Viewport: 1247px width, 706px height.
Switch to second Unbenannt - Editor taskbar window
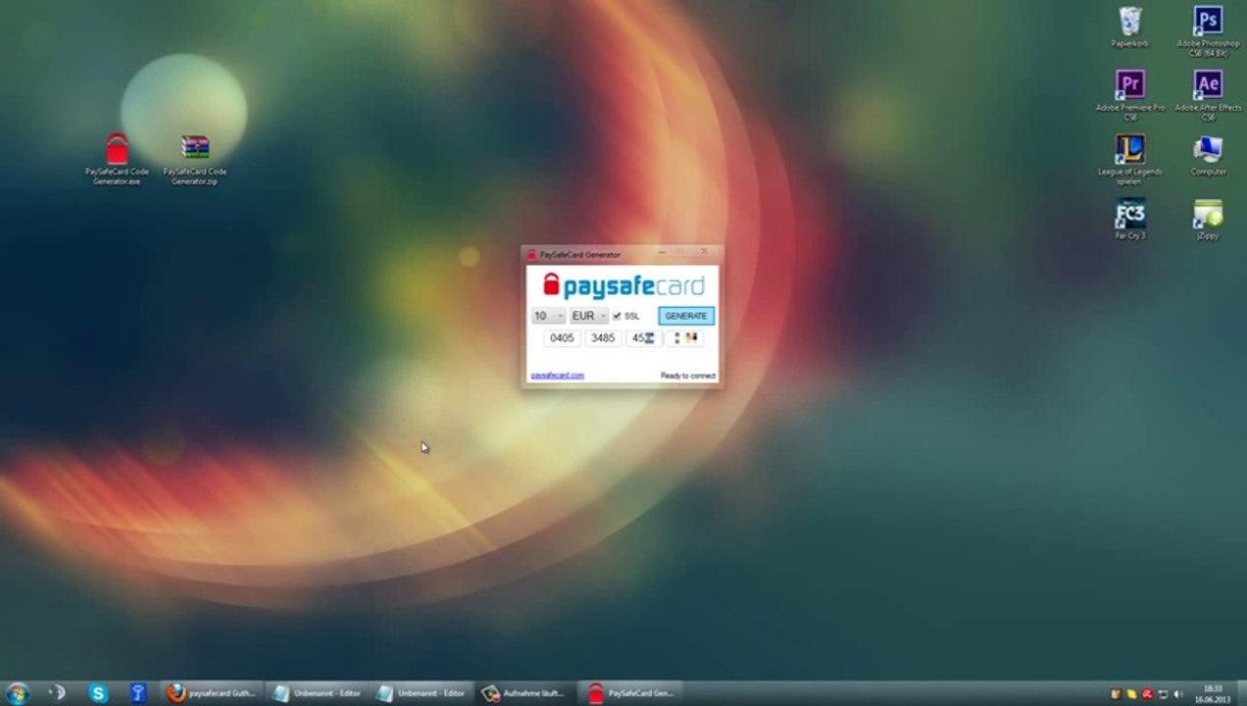[x=421, y=693]
